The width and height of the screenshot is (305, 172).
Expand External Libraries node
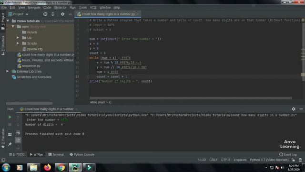pos(8,71)
